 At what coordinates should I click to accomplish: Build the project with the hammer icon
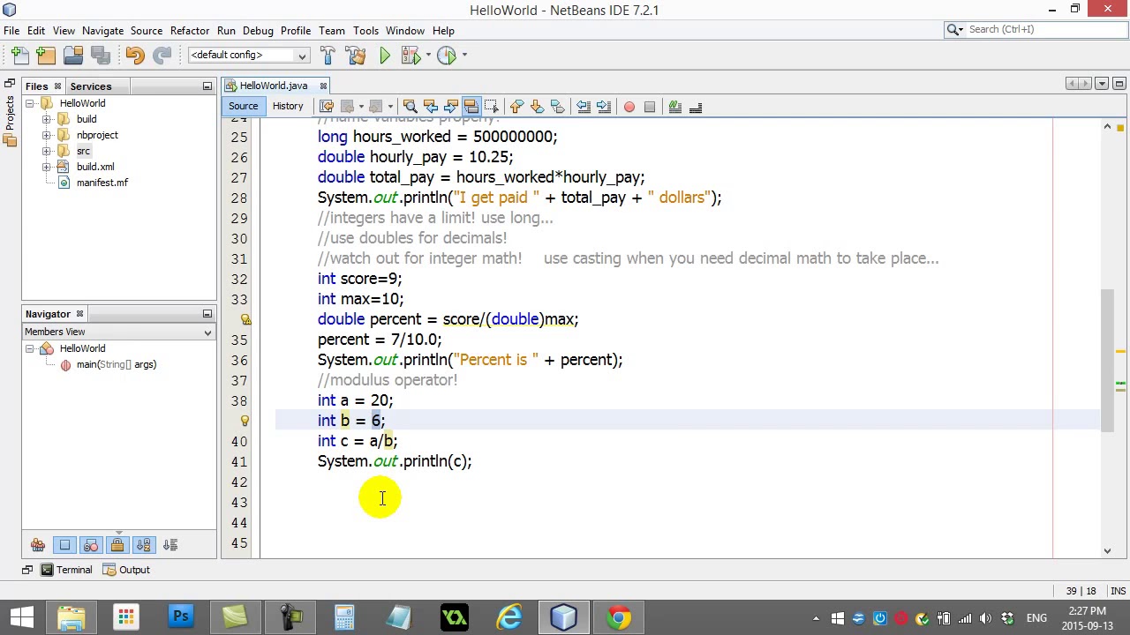click(x=328, y=56)
